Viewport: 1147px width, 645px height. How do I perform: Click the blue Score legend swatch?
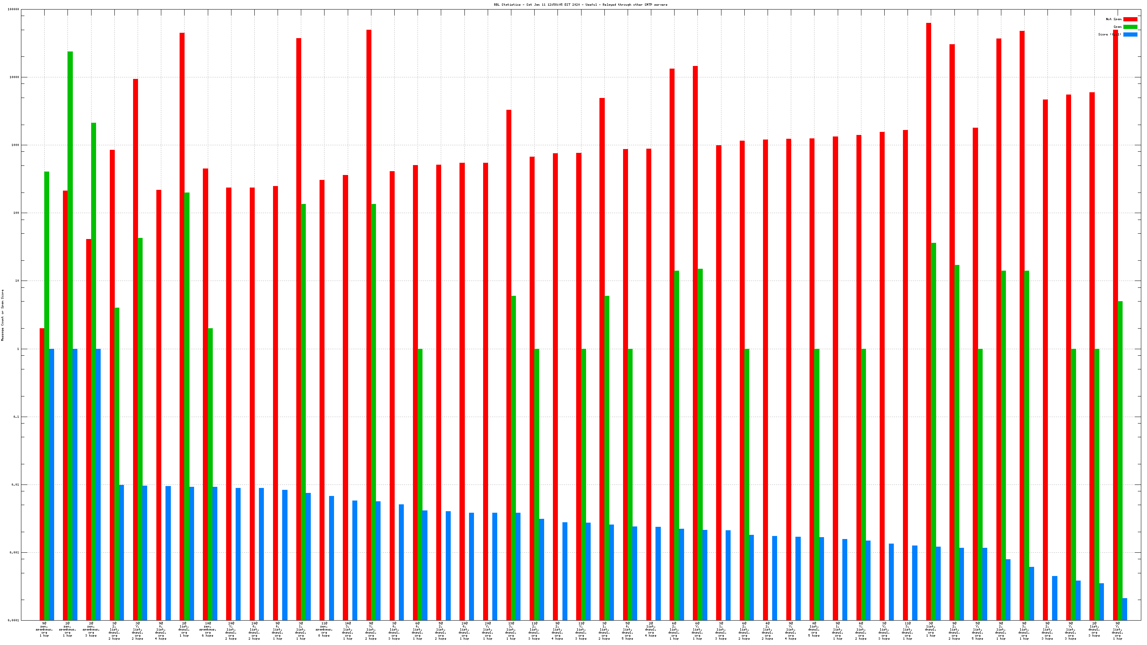pyautogui.click(x=1130, y=34)
